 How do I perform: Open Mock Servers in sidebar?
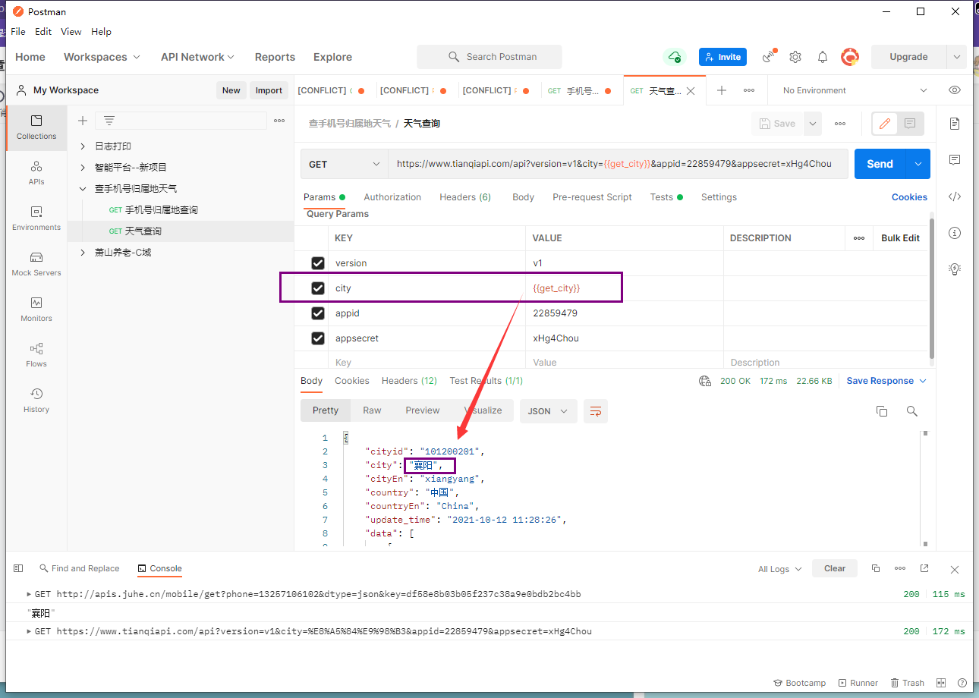click(36, 263)
